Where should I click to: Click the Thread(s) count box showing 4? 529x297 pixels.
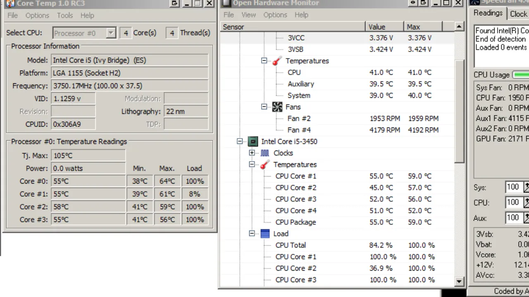click(172, 33)
